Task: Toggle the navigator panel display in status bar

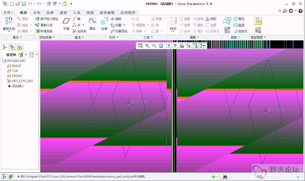Action: coord(4,177)
